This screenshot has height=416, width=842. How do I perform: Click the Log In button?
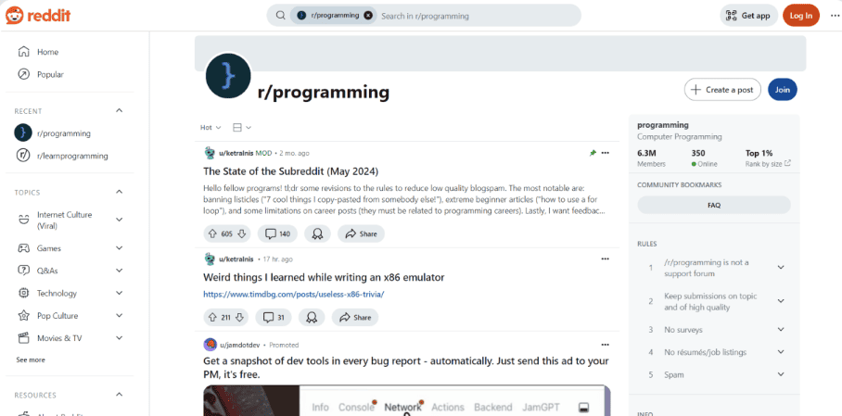tap(801, 16)
